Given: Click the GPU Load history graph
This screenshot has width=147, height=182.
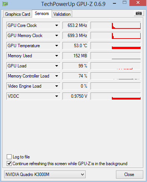Looking at the screenshot, I should (116, 66).
